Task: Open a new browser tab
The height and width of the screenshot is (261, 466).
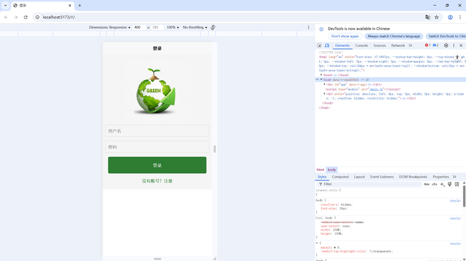Action: tap(80, 5)
